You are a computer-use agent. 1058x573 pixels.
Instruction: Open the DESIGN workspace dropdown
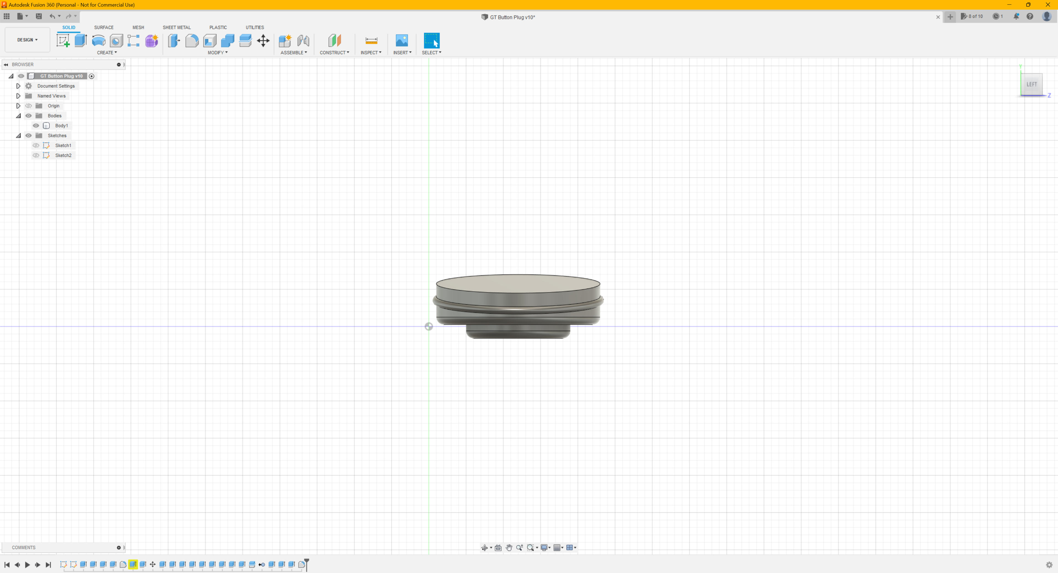click(27, 40)
